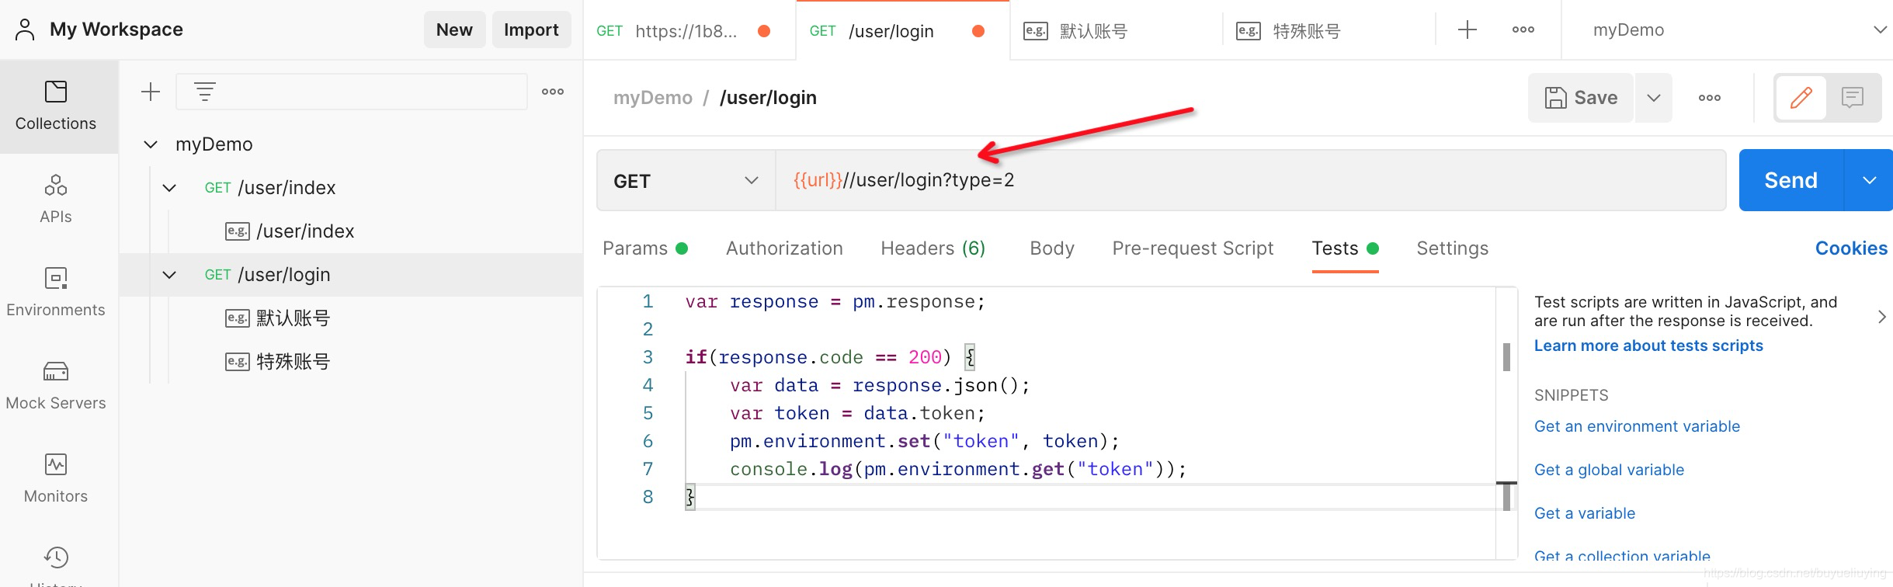Click the example icon of 特殊账号 in sidebar
The height and width of the screenshot is (587, 1893).
tap(237, 362)
